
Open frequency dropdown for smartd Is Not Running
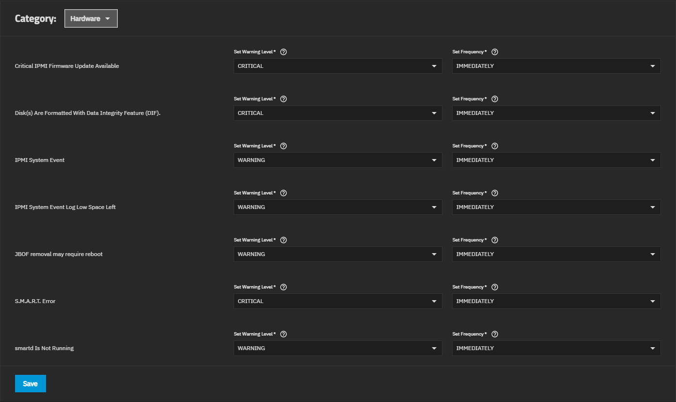pos(556,348)
